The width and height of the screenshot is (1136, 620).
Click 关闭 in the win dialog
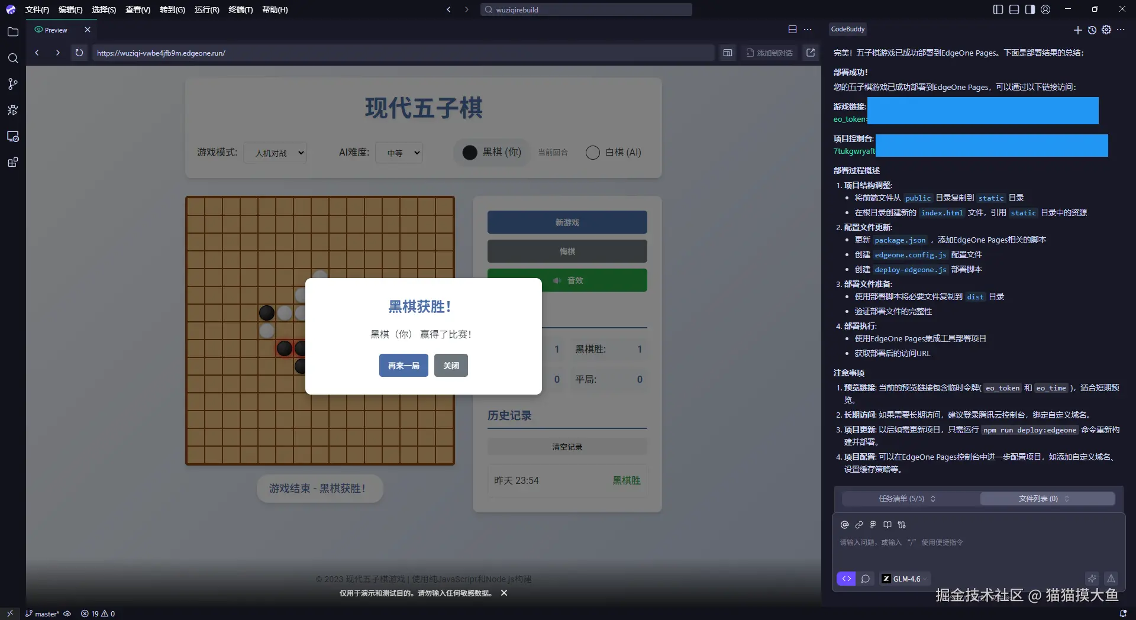[451, 366]
